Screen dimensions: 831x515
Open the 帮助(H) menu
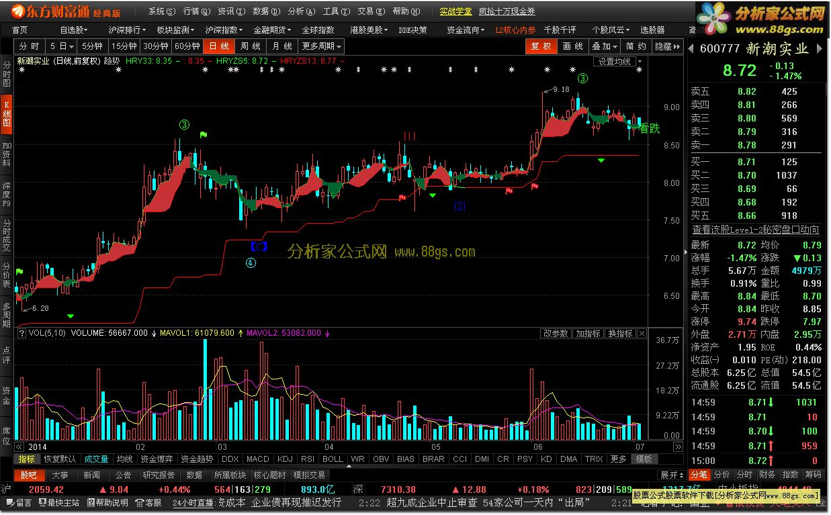[406, 11]
